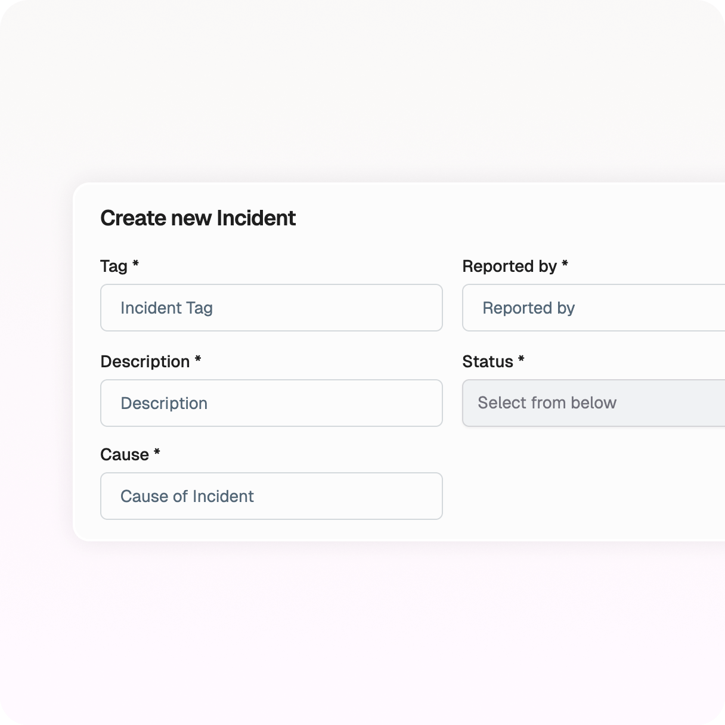Select the Cause of Incident field
Image resolution: width=725 pixels, height=725 pixels.
coord(271,496)
